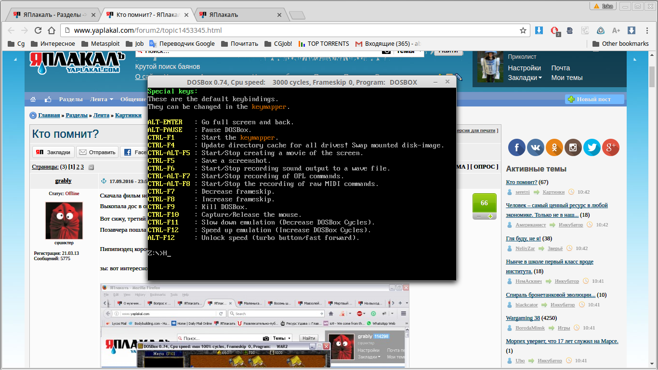
Task: Open the thumbs-up icon in the nav bar
Action: (48, 99)
